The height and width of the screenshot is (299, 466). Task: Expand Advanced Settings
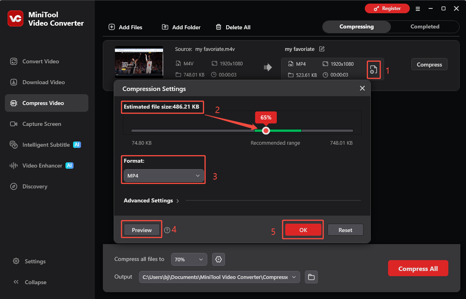[x=151, y=201]
